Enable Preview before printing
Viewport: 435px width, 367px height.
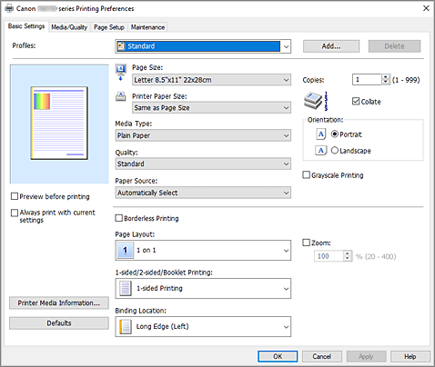pos(15,196)
